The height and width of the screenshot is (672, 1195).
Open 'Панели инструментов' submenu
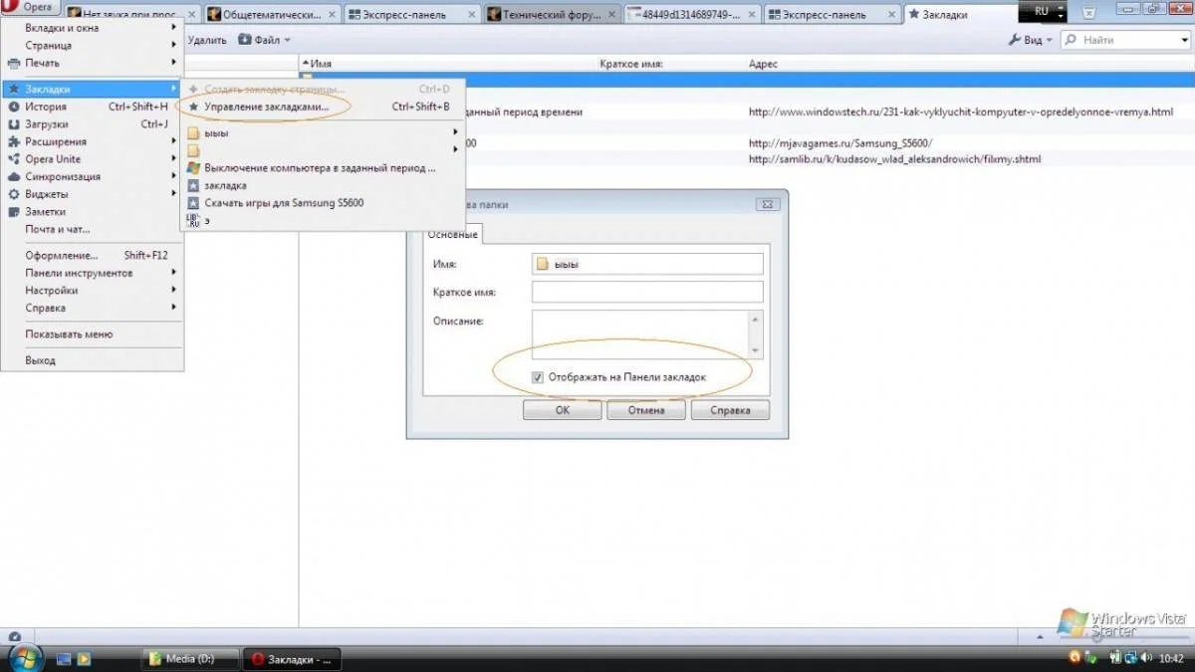[x=93, y=273]
